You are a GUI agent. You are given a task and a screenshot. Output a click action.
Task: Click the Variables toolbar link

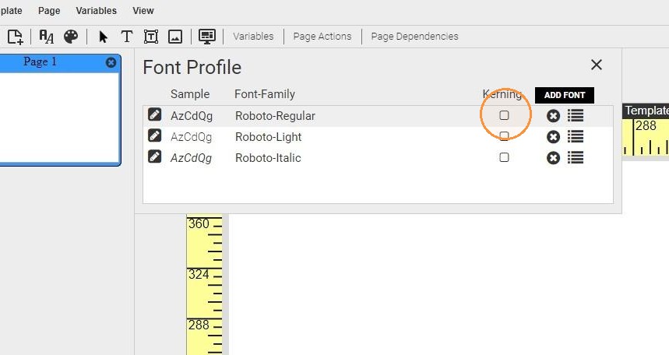(253, 37)
